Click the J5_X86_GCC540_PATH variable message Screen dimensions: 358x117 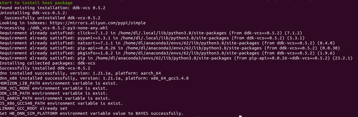coord(61,103)
